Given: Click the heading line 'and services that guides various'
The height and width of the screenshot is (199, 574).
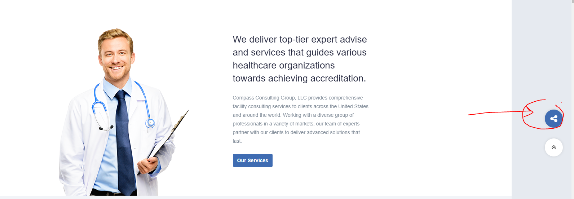Looking at the screenshot, I should click(x=300, y=52).
